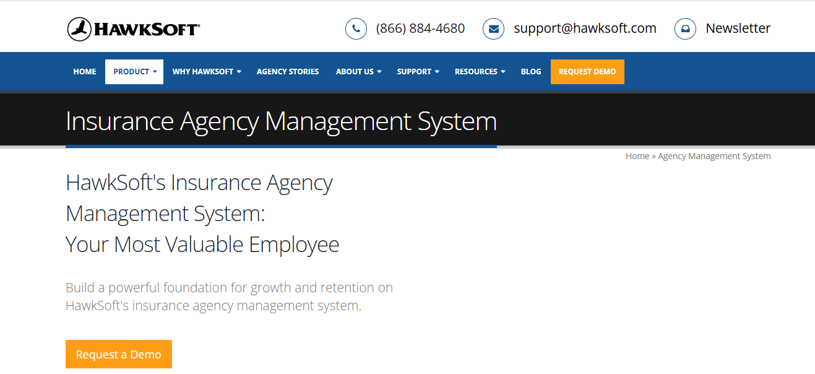Click the HawkSoft hawk logo
The width and height of the screenshot is (815, 374).
click(x=133, y=29)
